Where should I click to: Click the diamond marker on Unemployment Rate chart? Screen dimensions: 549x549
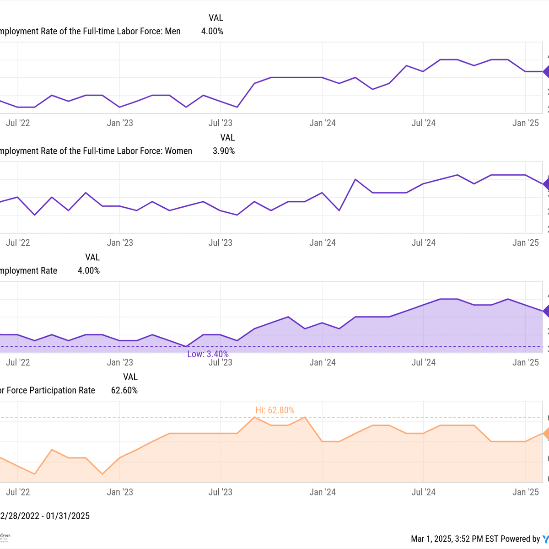pos(546,311)
